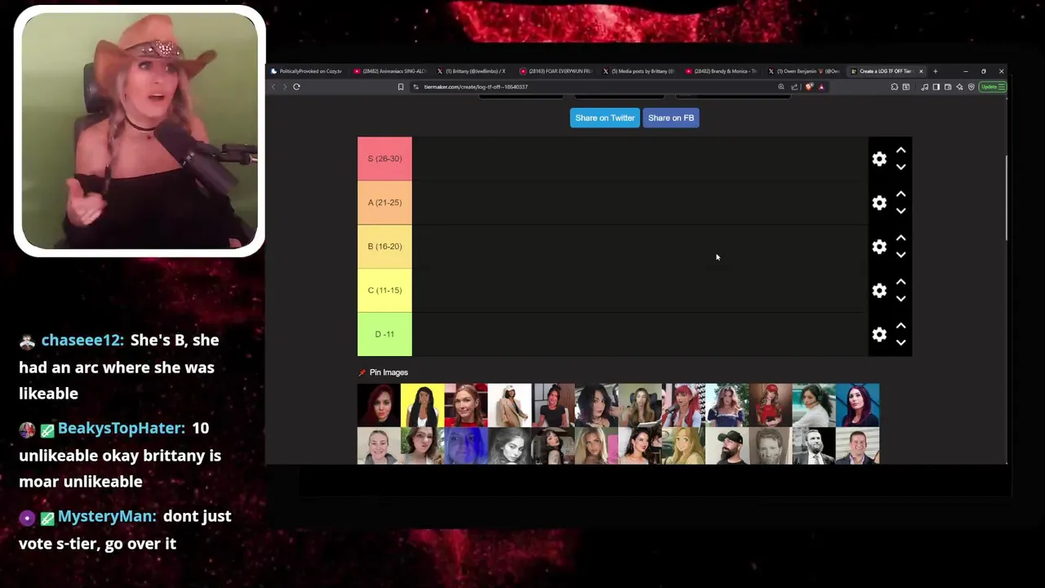Open the Owen Benjamin X tab
This screenshot has height=588, width=1045.
[804, 71]
